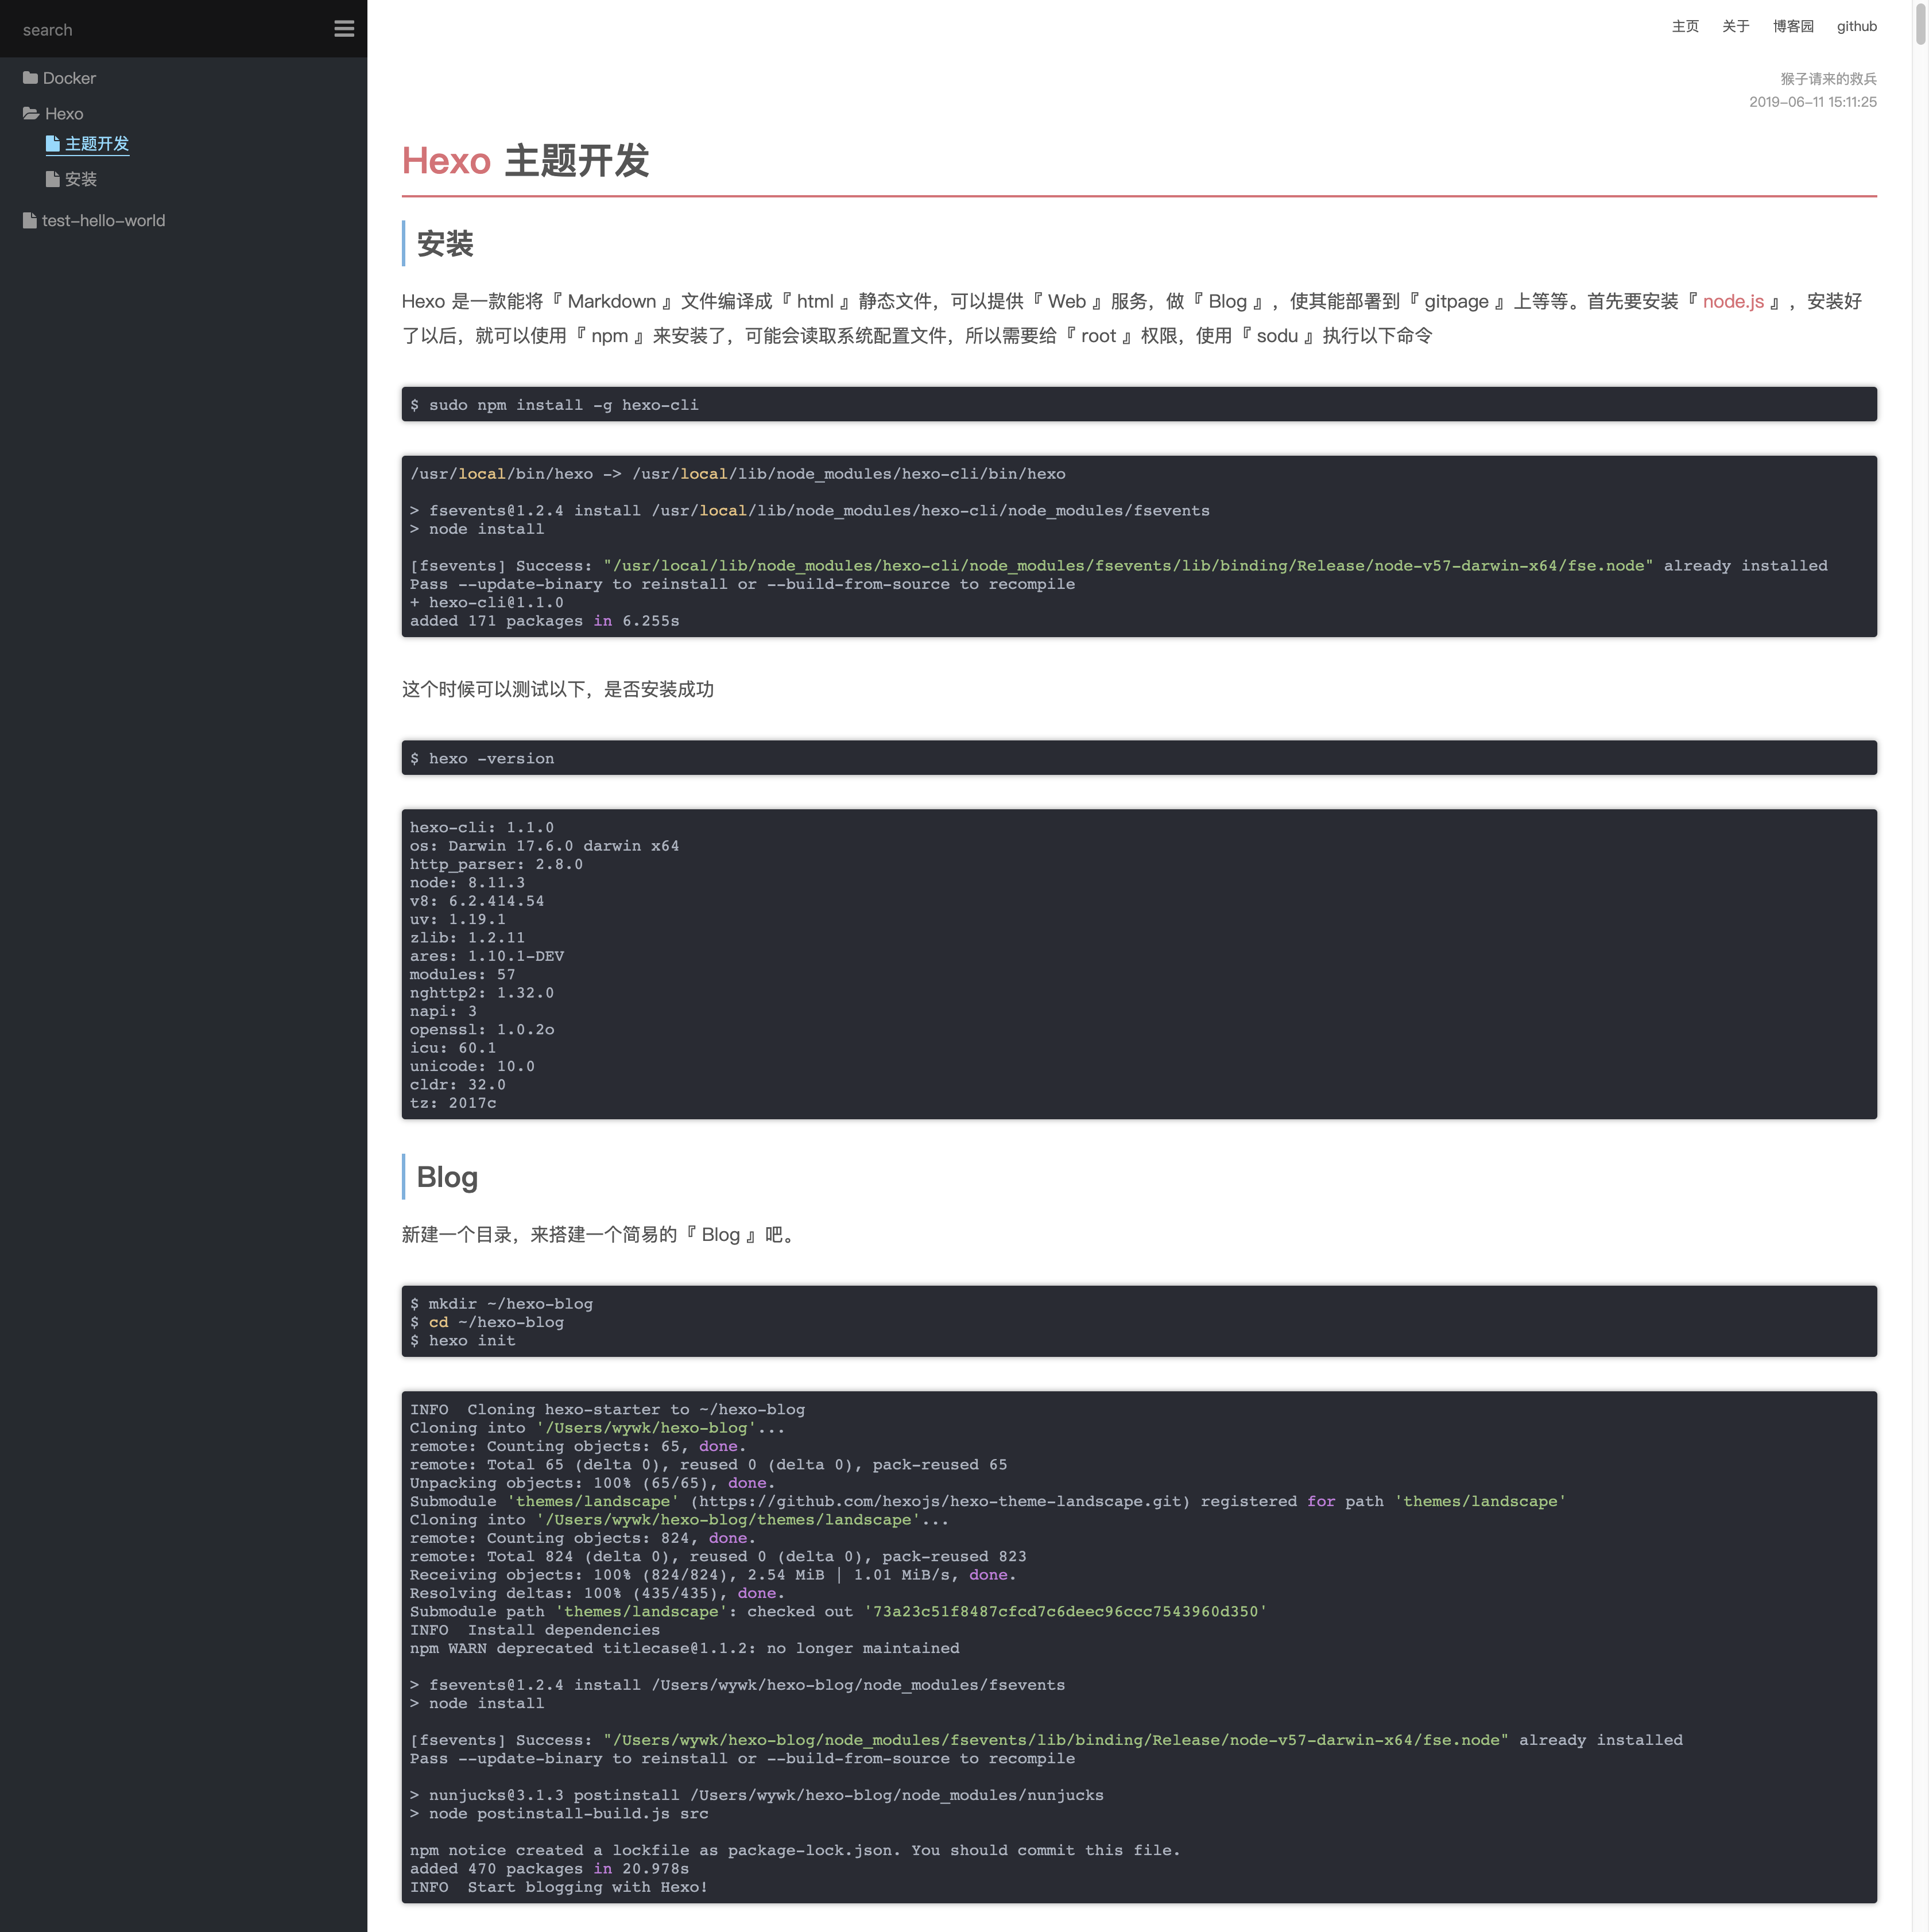The height and width of the screenshot is (1932, 1929).
Task: Follow the node.js hyperlink
Action: tap(1733, 301)
